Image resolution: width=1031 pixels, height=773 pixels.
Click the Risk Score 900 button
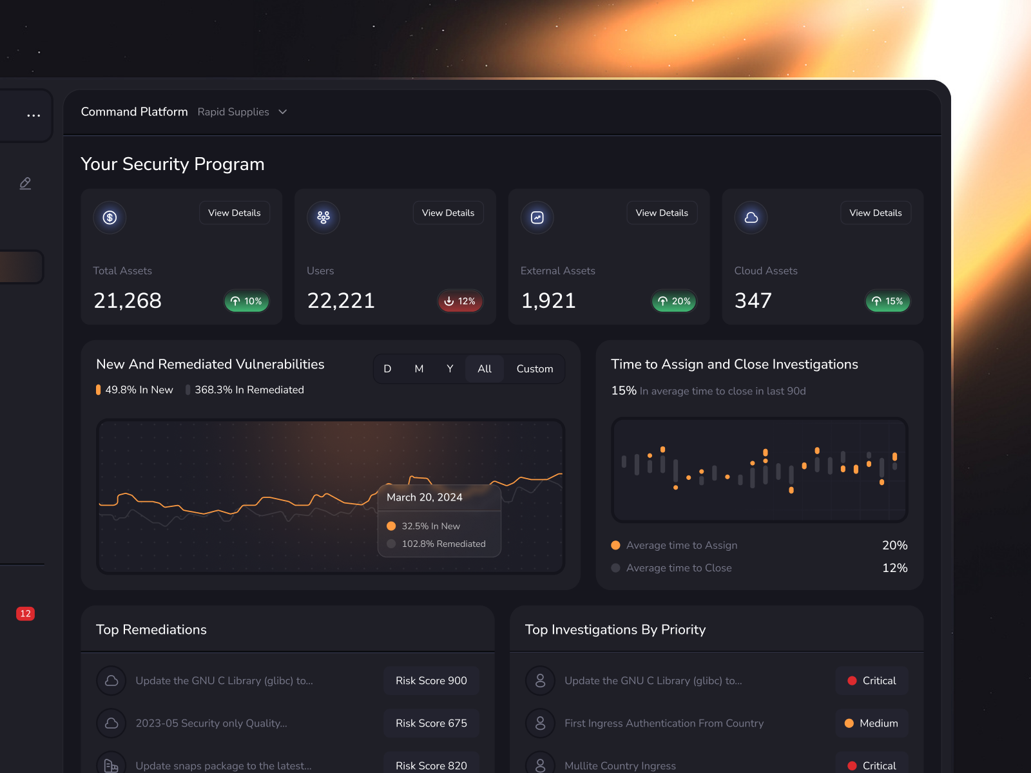pos(430,680)
